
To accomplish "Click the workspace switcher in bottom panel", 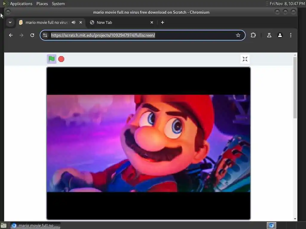I will (x=271, y=225).
